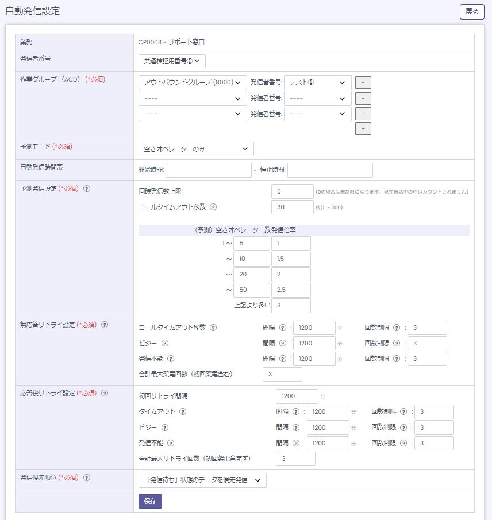This screenshot has width=492, height=520.
Task: Expand the 予測モード 空きオペレーターのみ dropdown
Action: point(196,149)
